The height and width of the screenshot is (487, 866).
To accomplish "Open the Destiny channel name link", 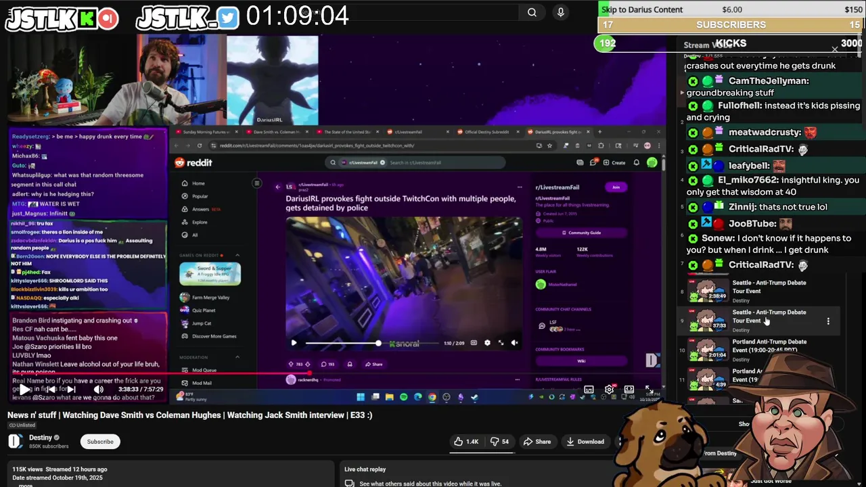I will coord(41,438).
